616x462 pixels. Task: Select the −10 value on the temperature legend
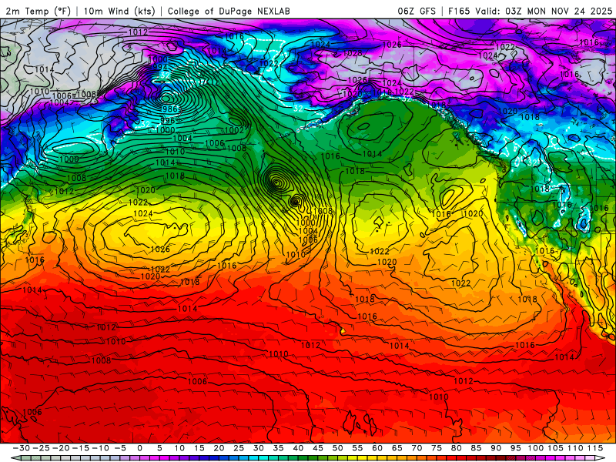100,448
